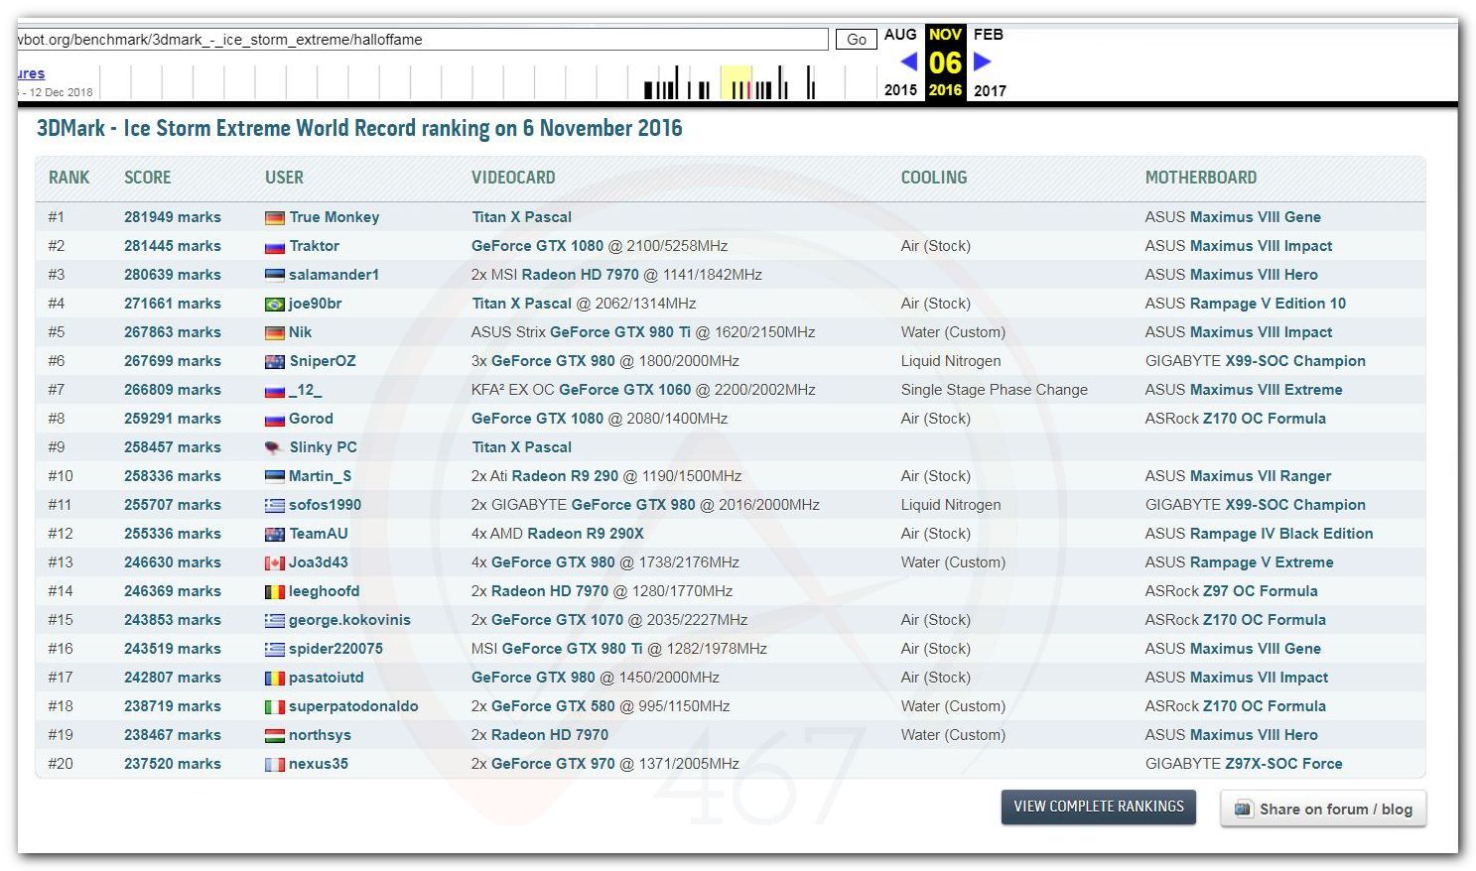Image resolution: width=1476 pixels, height=871 pixels.
Task: Open Maximus VII Ranger motherboard link
Action: pyautogui.click(x=1261, y=476)
